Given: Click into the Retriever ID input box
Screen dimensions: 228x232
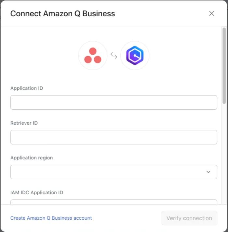Looking at the screenshot, I should [x=114, y=137].
